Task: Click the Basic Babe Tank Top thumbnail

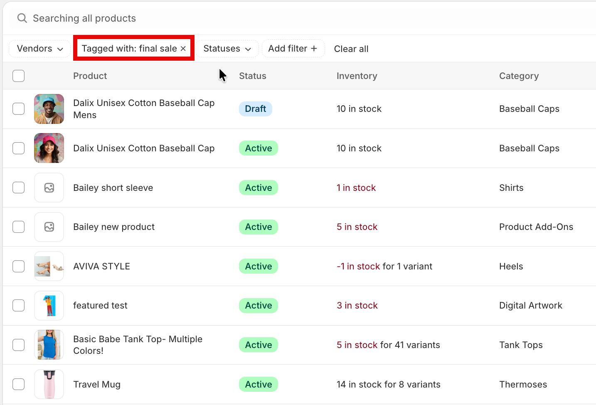Action: [x=49, y=345]
